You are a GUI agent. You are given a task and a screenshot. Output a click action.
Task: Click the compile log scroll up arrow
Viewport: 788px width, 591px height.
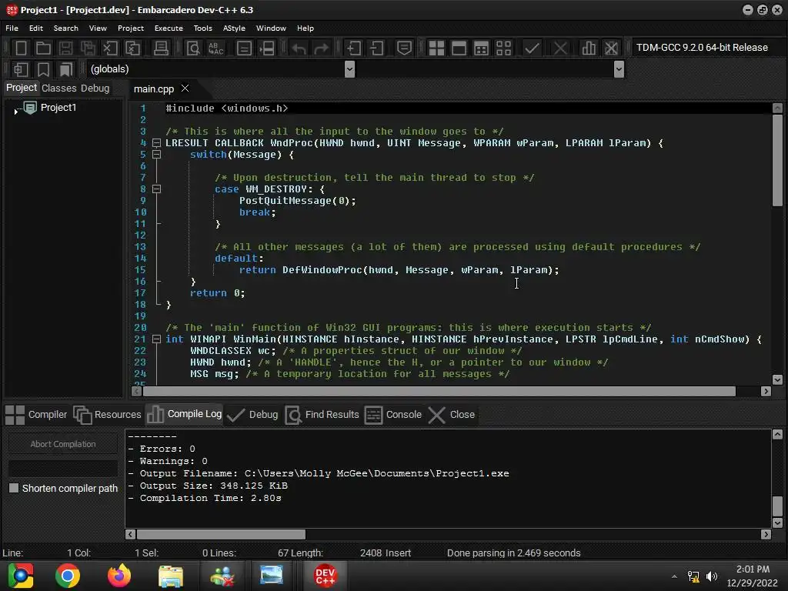(777, 435)
